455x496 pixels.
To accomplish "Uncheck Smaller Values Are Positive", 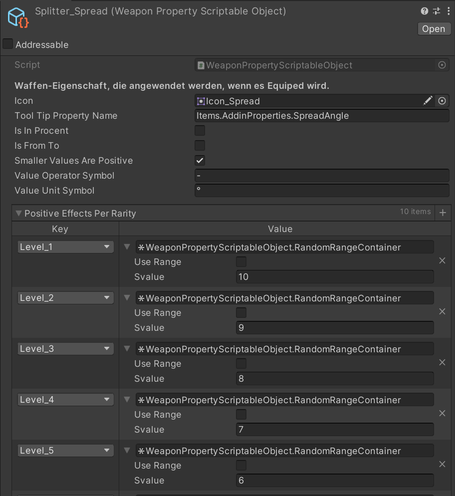I will [x=200, y=161].
